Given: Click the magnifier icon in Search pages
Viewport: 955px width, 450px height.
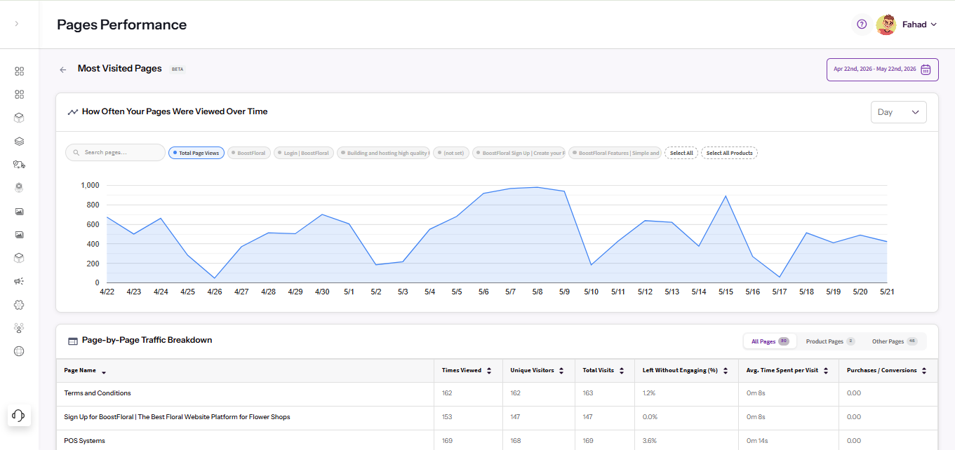Looking at the screenshot, I should click(76, 152).
